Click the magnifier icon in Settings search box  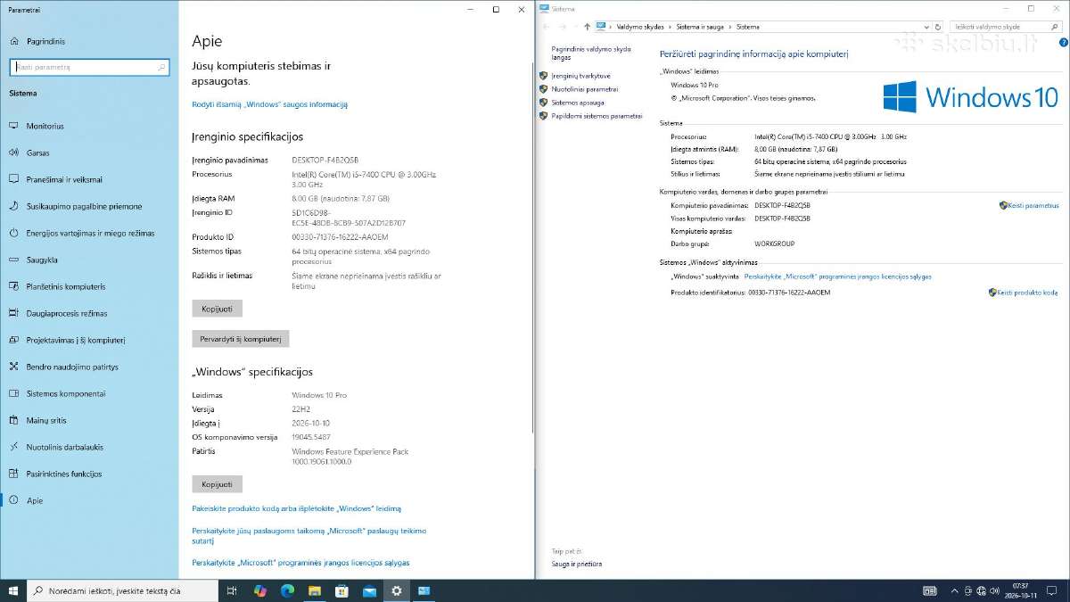(x=161, y=67)
